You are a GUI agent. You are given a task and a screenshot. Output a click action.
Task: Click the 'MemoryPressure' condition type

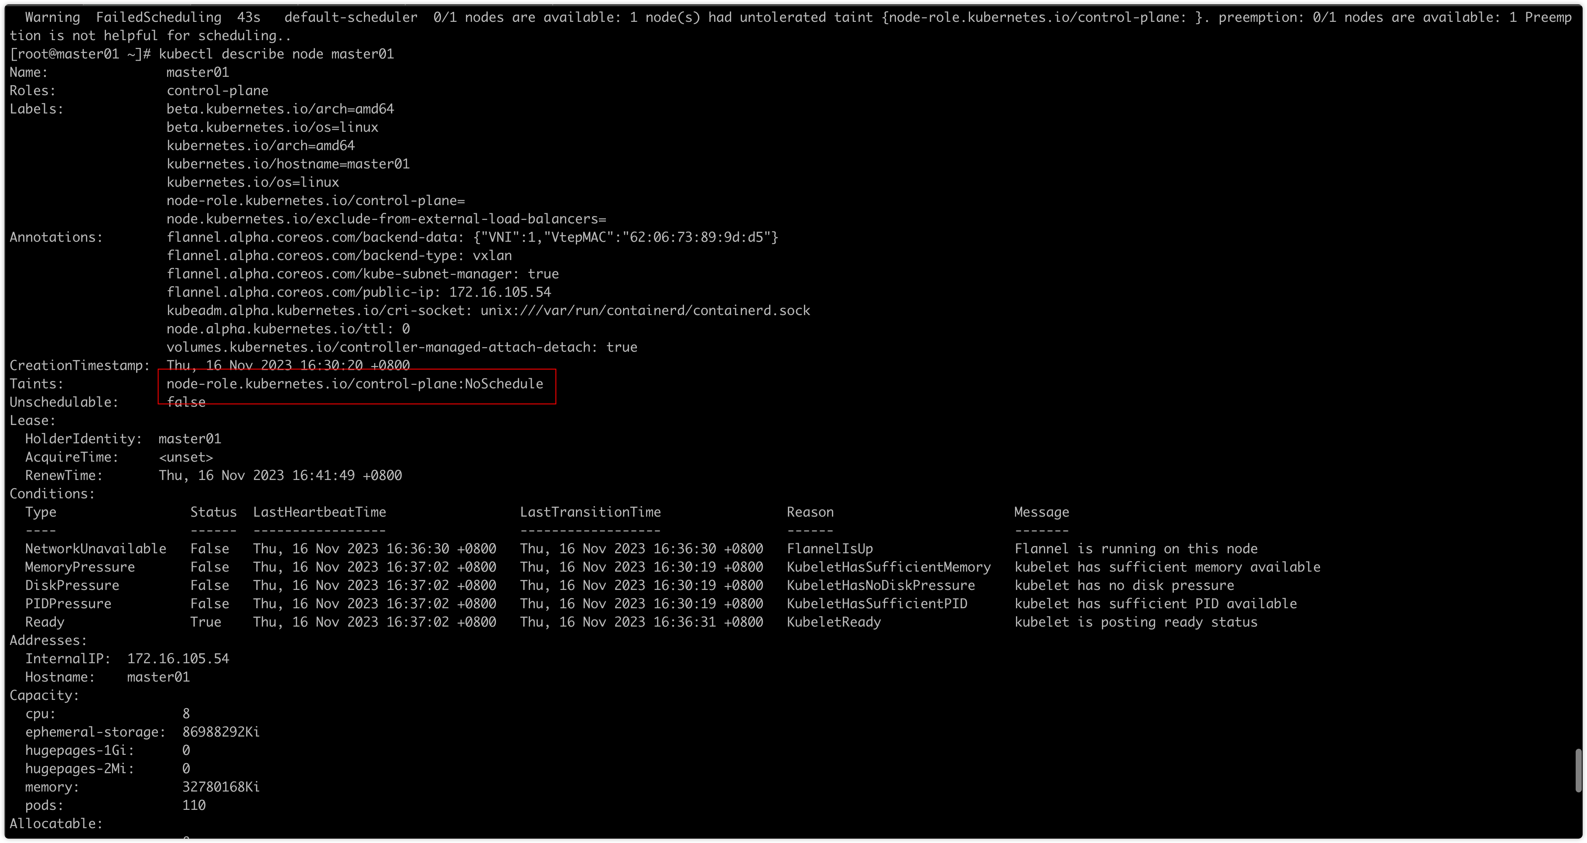coord(79,567)
